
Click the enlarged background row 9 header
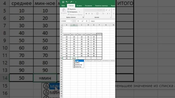[x=5, y=41]
